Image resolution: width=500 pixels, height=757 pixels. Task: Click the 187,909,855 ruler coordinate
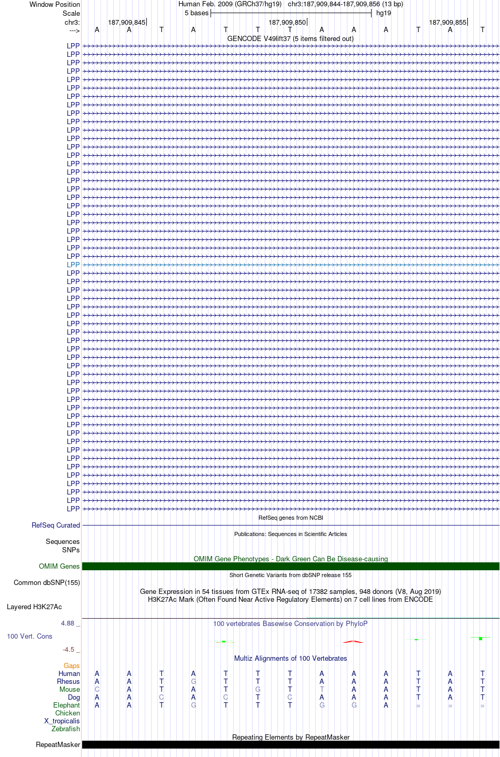(x=447, y=22)
